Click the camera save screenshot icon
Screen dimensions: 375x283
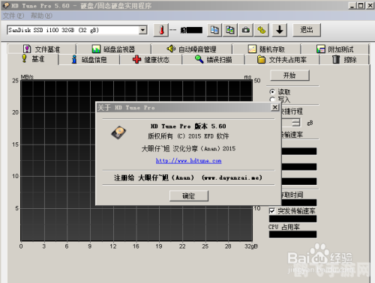(x=246, y=30)
